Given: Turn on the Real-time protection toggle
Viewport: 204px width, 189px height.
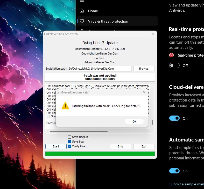Looking at the screenshot, I should (174, 66).
